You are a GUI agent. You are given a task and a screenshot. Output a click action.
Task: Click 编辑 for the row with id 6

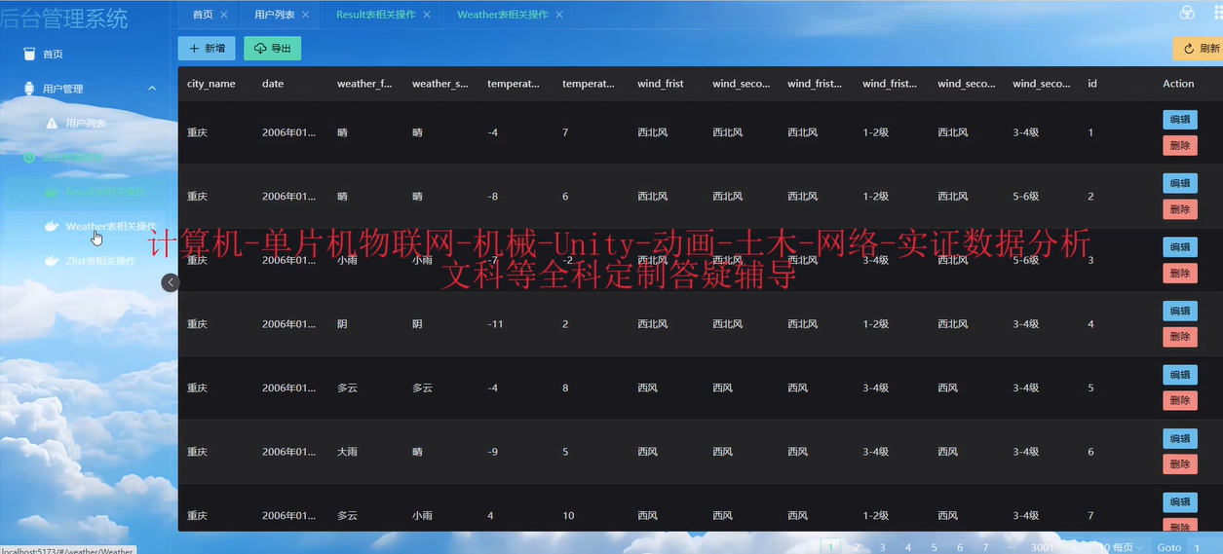[x=1180, y=438]
